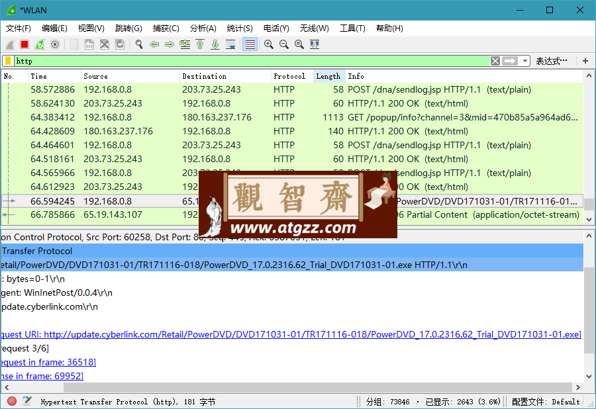Open the 工具(T) menu
The height and width of the screenshot is (409, 596).
coord(352,28)
